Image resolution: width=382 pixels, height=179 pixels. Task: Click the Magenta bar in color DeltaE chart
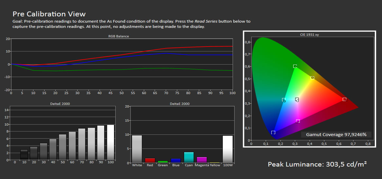click(x=202, y=160)
